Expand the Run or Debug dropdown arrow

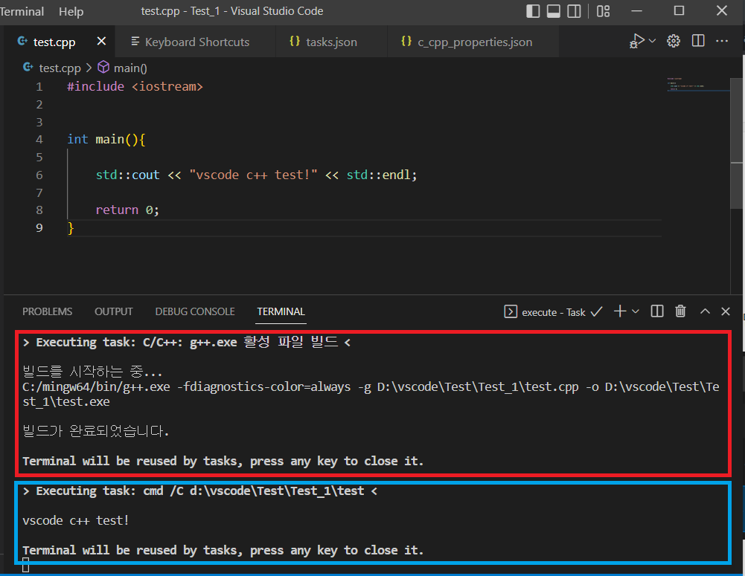653,41
